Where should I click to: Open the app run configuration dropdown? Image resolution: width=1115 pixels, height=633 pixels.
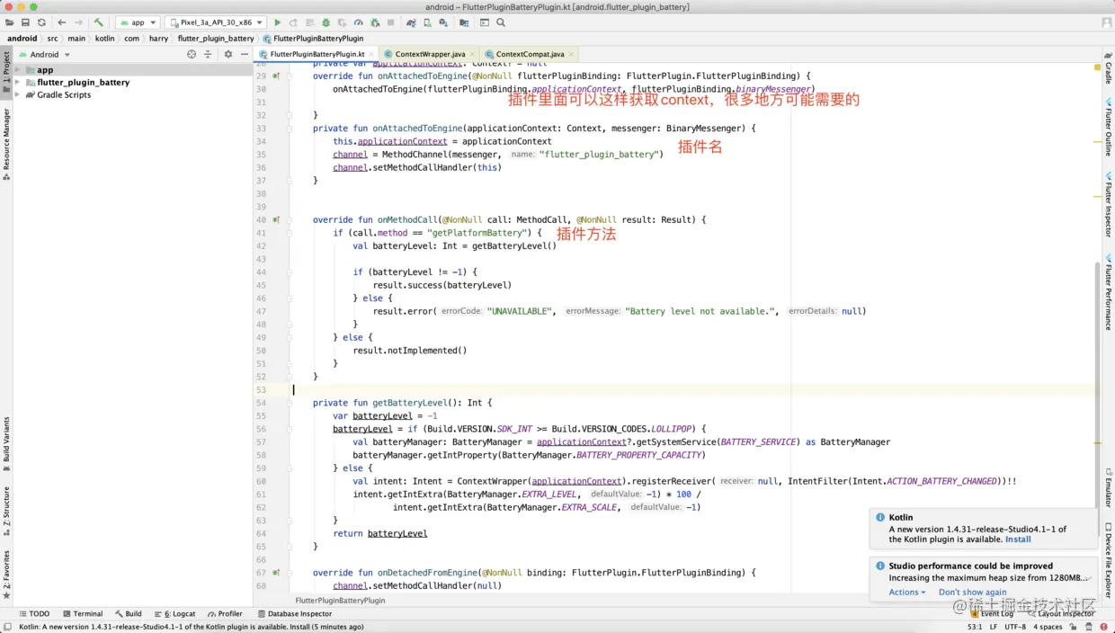click(138, 22)
